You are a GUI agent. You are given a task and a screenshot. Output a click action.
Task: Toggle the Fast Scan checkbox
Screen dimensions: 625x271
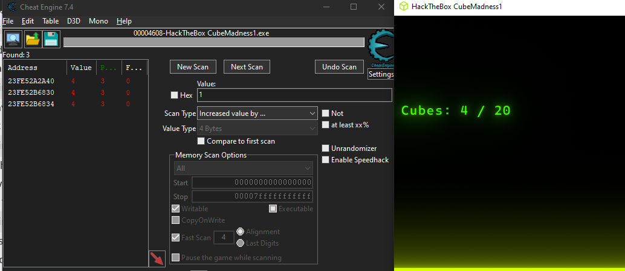[x=175, y=238]
